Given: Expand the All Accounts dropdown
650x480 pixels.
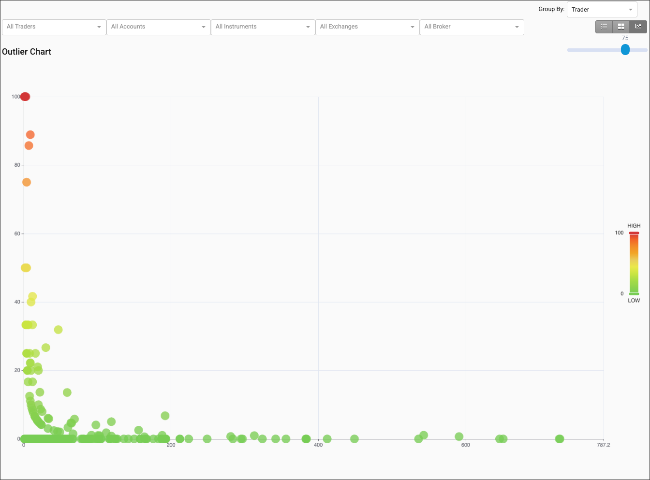Looking at the screenshot, I should (x=158, y=27).
